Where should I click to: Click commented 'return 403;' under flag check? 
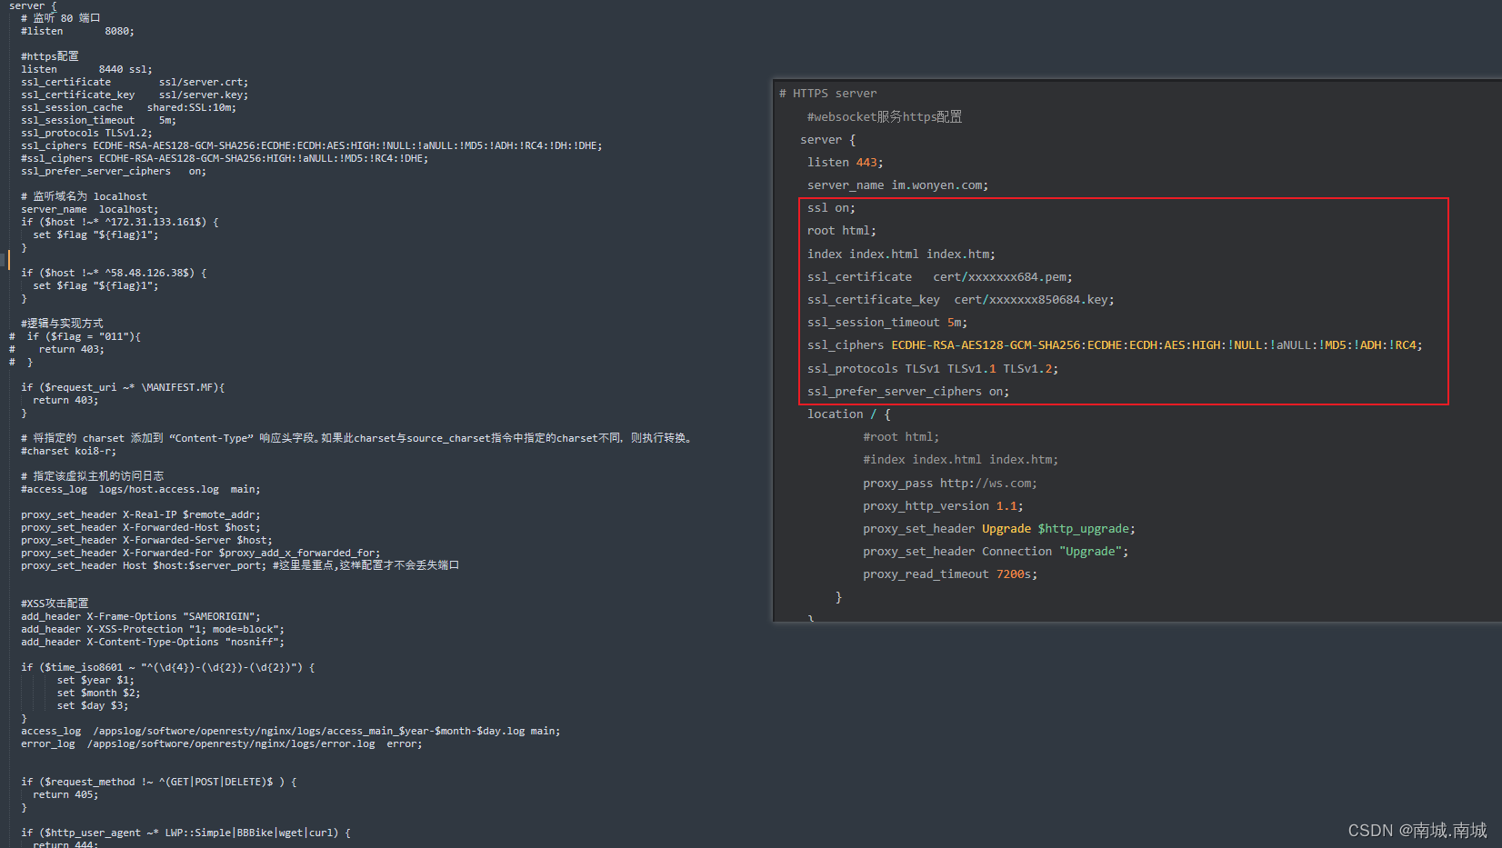click(71, 349)
